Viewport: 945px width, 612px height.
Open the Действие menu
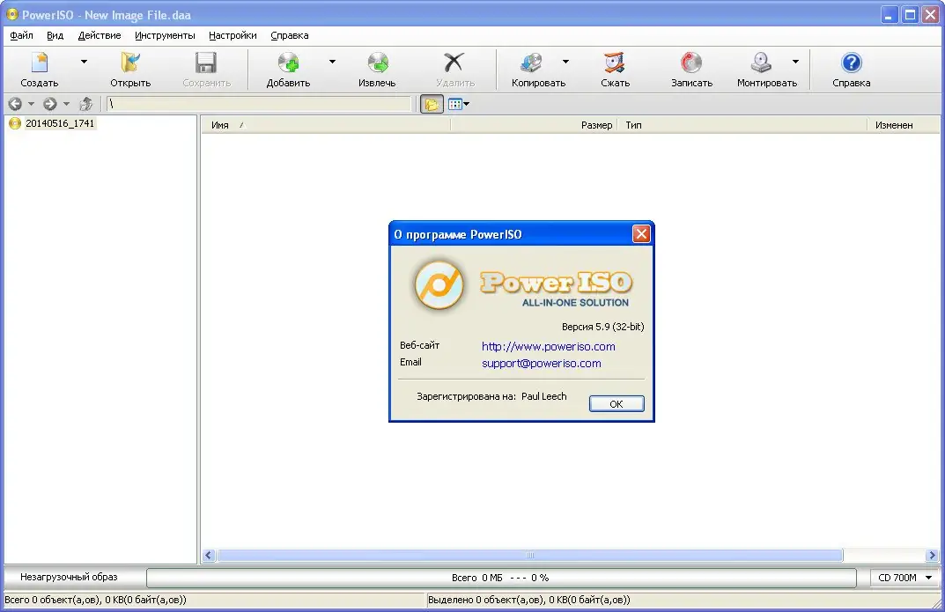pos(100,35)
